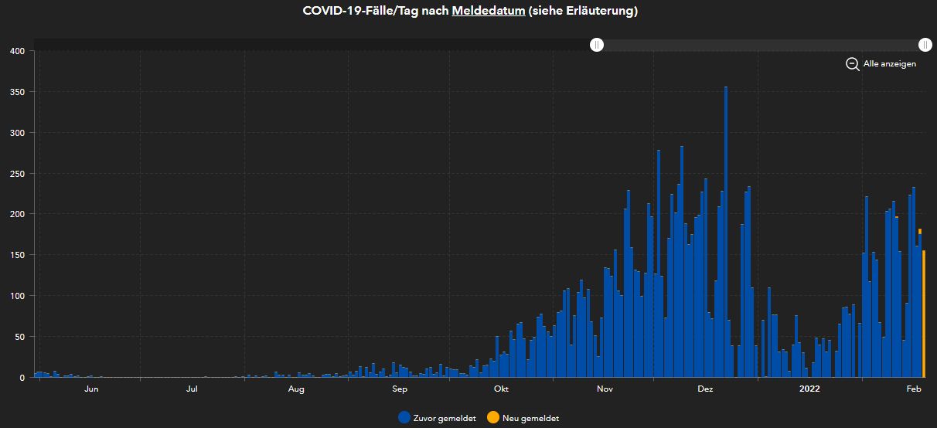The height and width of the screenshot is (428, 937).
Task: Click the "2022" year label on x-axis
Action: pos(809,389)
